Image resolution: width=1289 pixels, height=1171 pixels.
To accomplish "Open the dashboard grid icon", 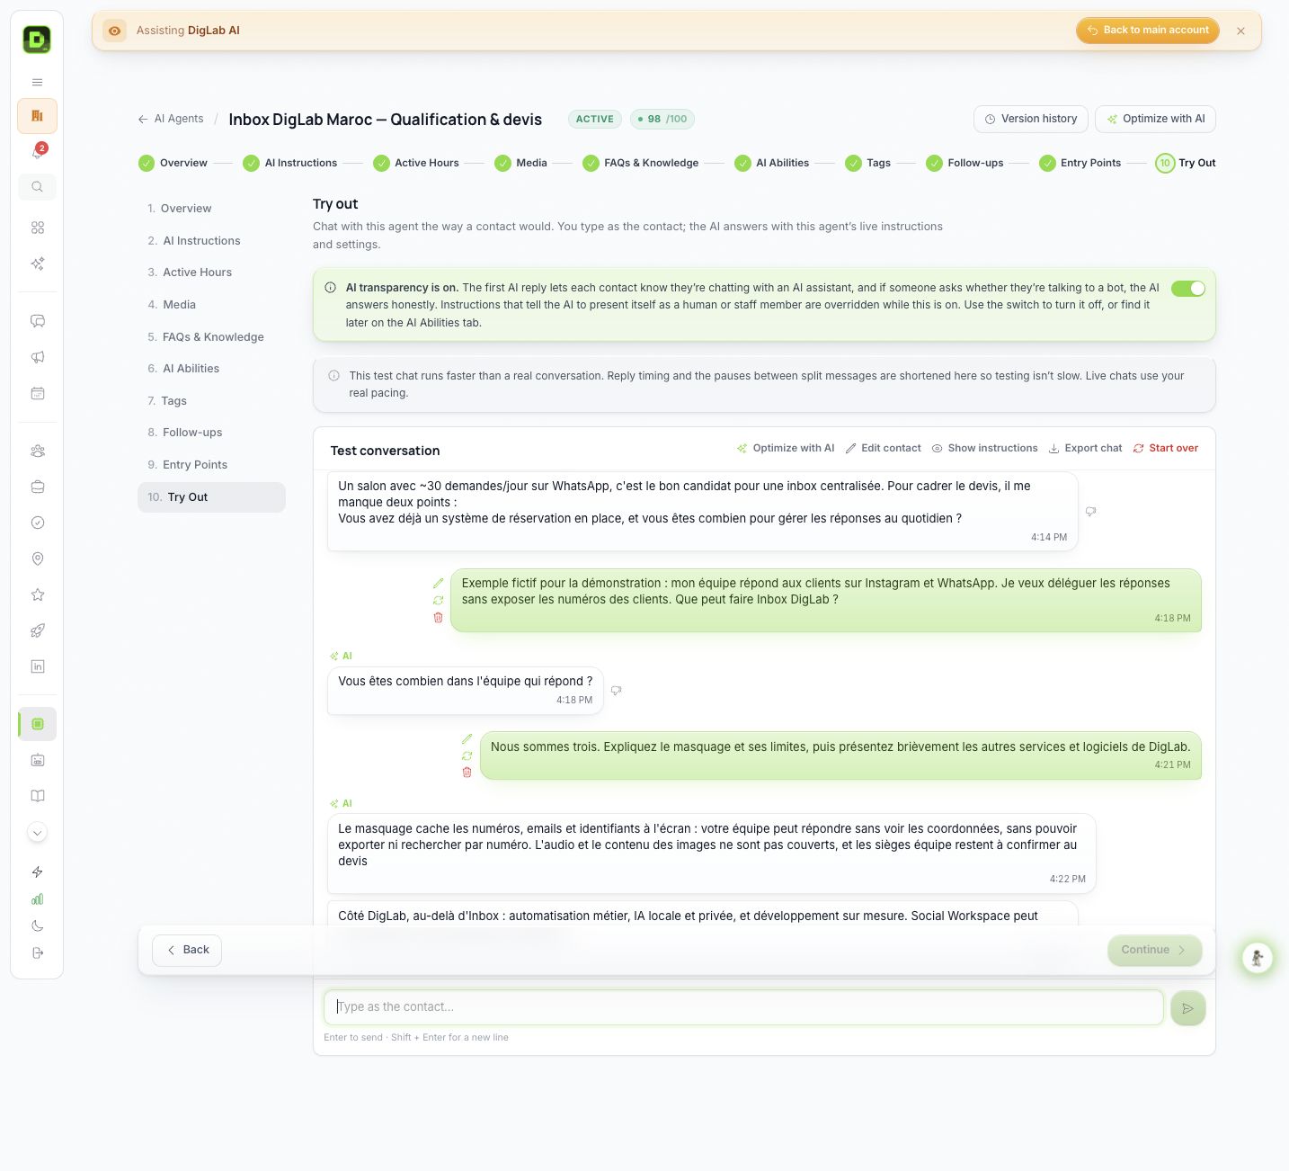I will click(37, 228).
